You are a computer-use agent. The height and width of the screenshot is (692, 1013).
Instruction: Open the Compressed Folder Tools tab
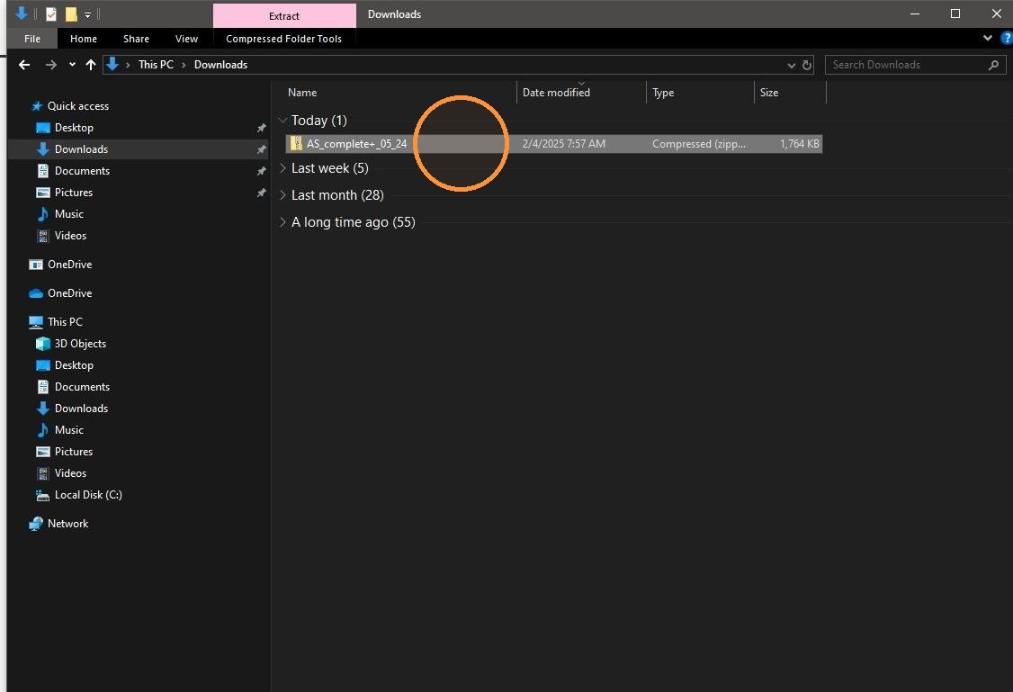coord(283,39)
